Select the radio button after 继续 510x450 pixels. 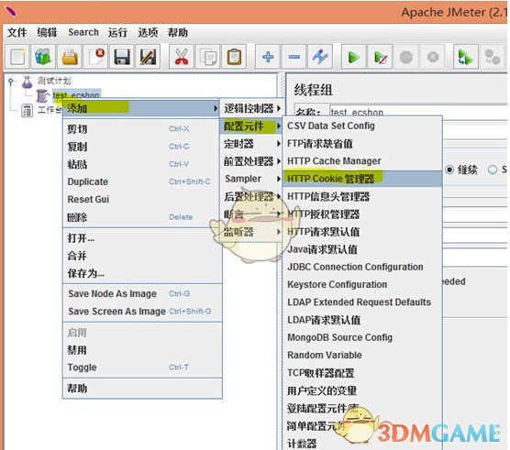pos(493,170)
